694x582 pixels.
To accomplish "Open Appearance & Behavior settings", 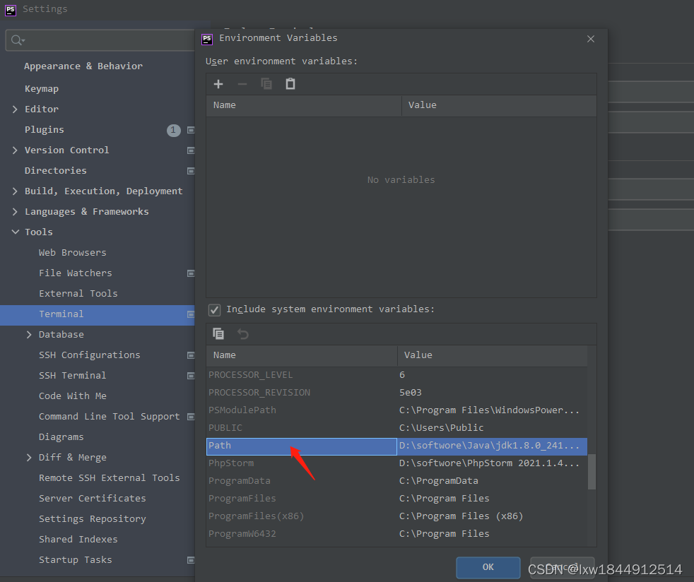I will point(84,66).
